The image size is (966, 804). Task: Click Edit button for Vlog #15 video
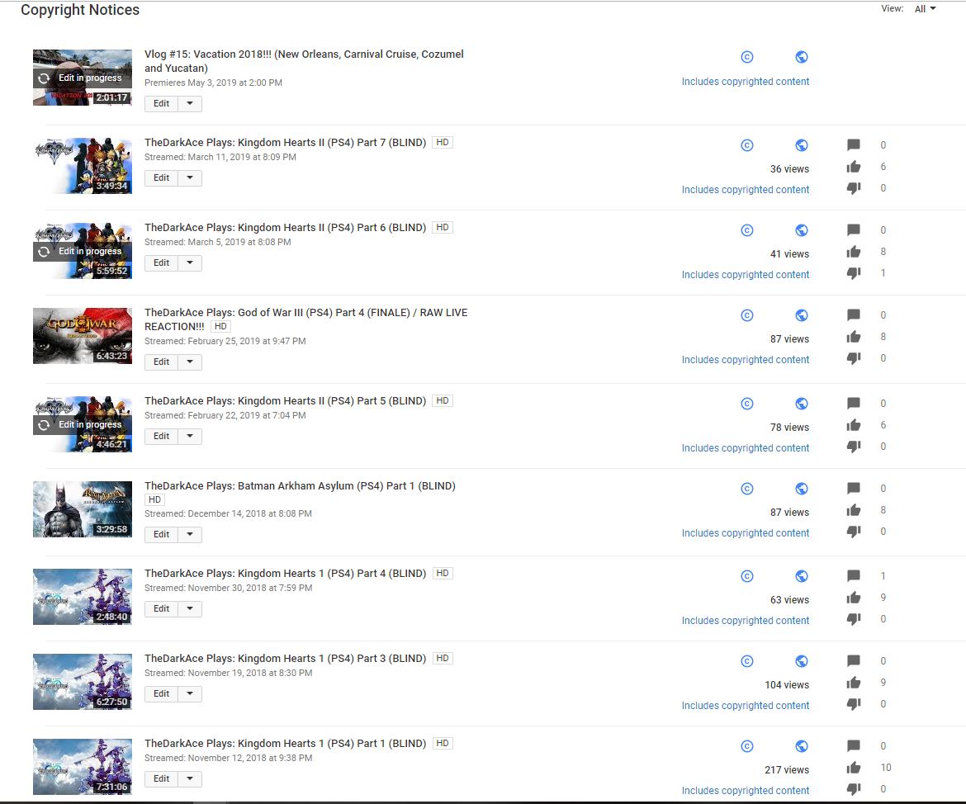[x=161, y=103]
